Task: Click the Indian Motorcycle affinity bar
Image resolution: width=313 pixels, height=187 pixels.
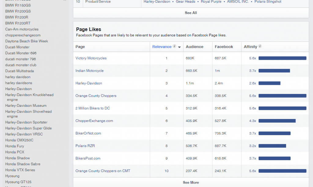Action: click(274, 71)
